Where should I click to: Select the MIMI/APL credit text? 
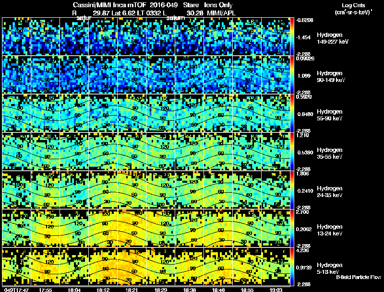[221, 13]
